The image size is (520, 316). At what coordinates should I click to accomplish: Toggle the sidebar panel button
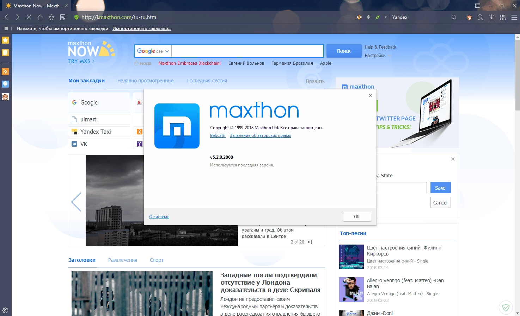tap(5, 29)
